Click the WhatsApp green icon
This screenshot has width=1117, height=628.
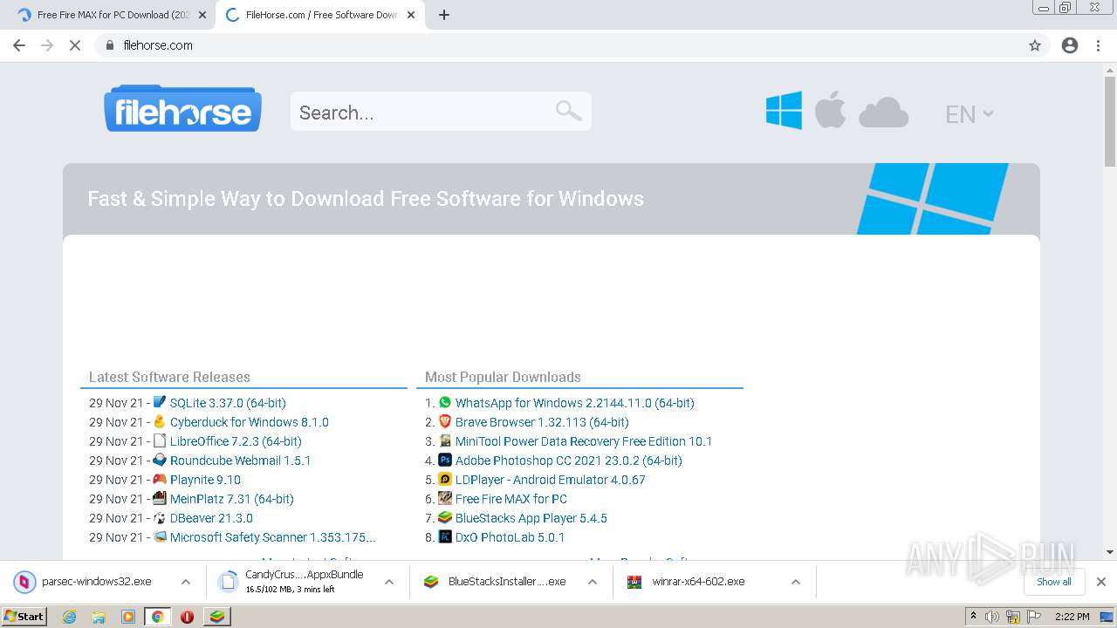point(445,402)
